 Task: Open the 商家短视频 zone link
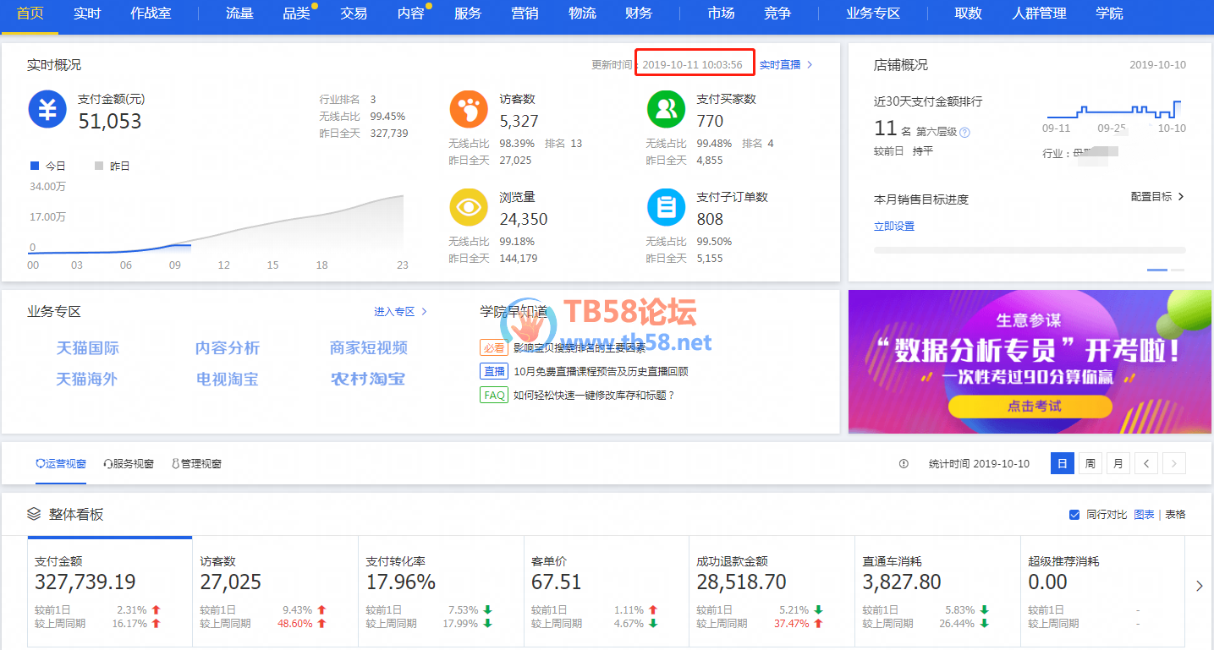click(x=369, y=348)
